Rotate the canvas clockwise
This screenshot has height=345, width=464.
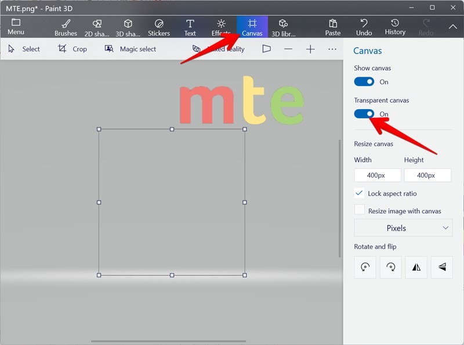(390, 267)
